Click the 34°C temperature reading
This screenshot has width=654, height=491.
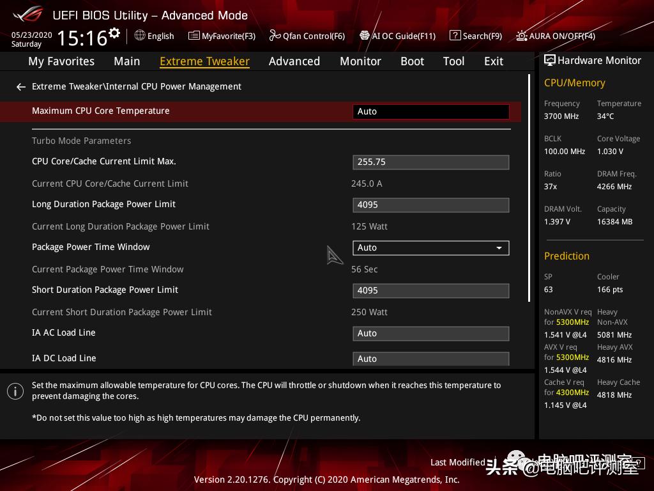click(605, 116)
